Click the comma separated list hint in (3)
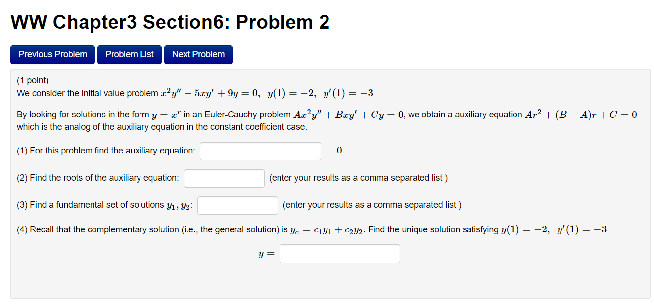This screenshot has width=654, height=306. tap(372, 205)
